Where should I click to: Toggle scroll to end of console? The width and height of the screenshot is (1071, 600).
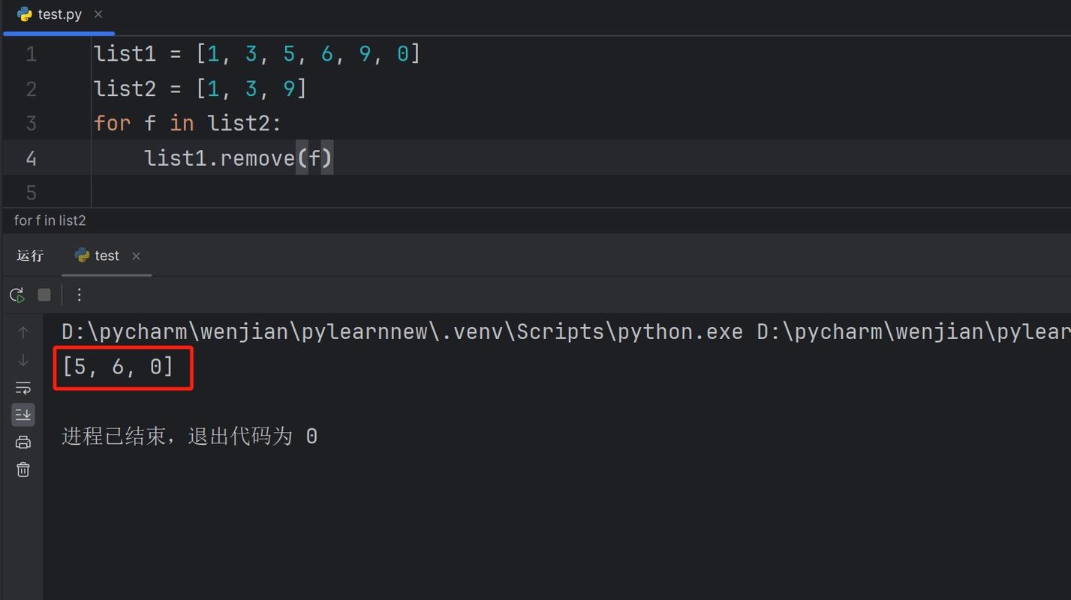[23, 415]
